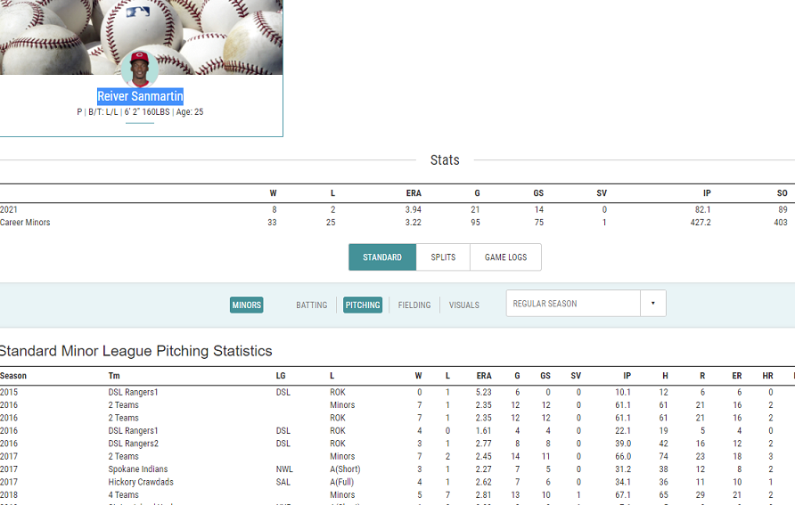
Task: Toggle the Minors stats button
Action: tap(247, 305)
